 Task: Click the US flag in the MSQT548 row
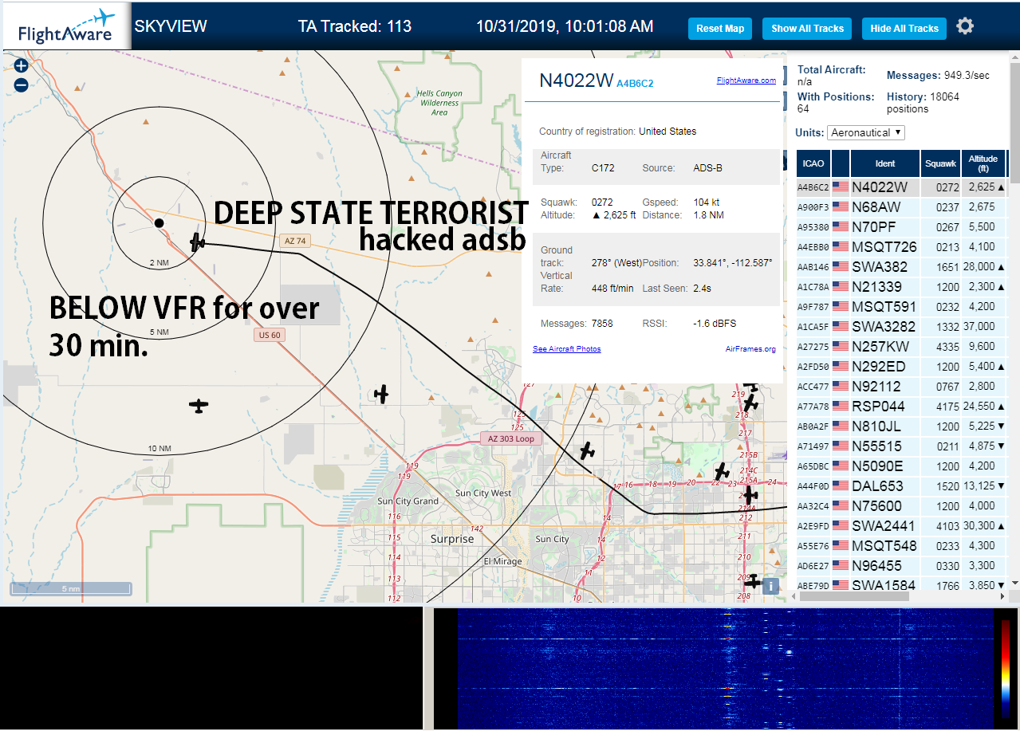[841, 546]
